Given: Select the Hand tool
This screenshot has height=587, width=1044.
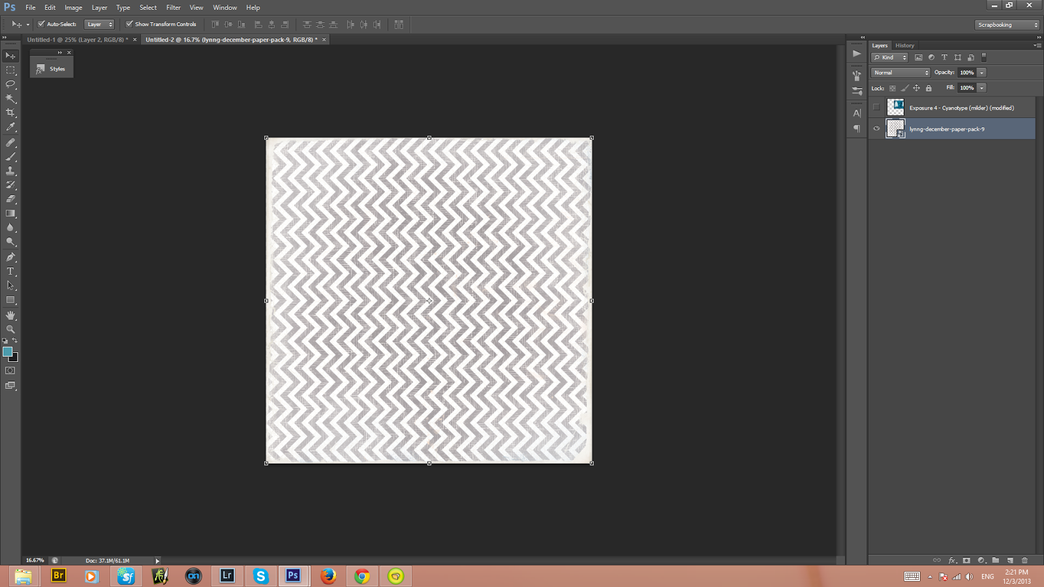Looking at the screenshot, I should [x=10, y=316].
